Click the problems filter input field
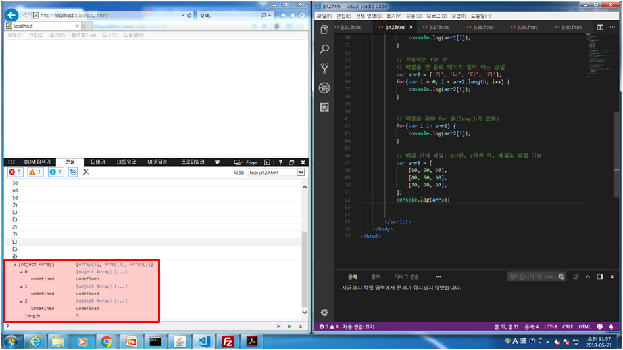The width and height of the screenshot is (623, 350). click(x=536, y=276)
